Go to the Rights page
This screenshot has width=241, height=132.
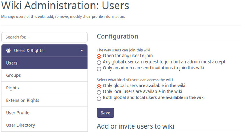[44, 88]
